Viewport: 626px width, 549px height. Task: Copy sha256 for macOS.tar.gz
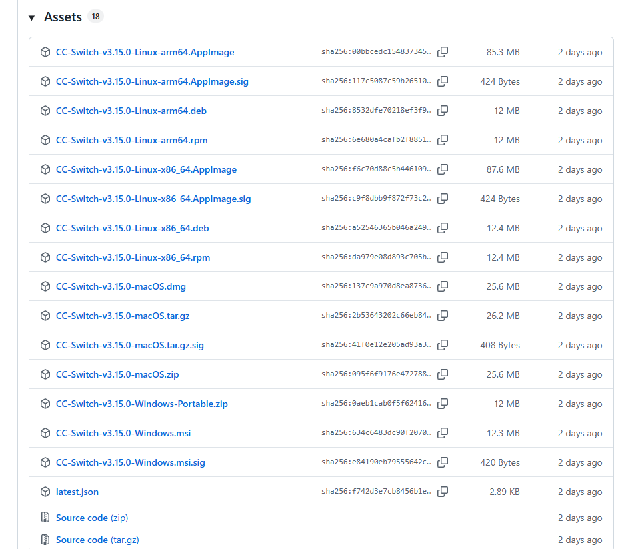pyautogui.click(x=443, y=316)
